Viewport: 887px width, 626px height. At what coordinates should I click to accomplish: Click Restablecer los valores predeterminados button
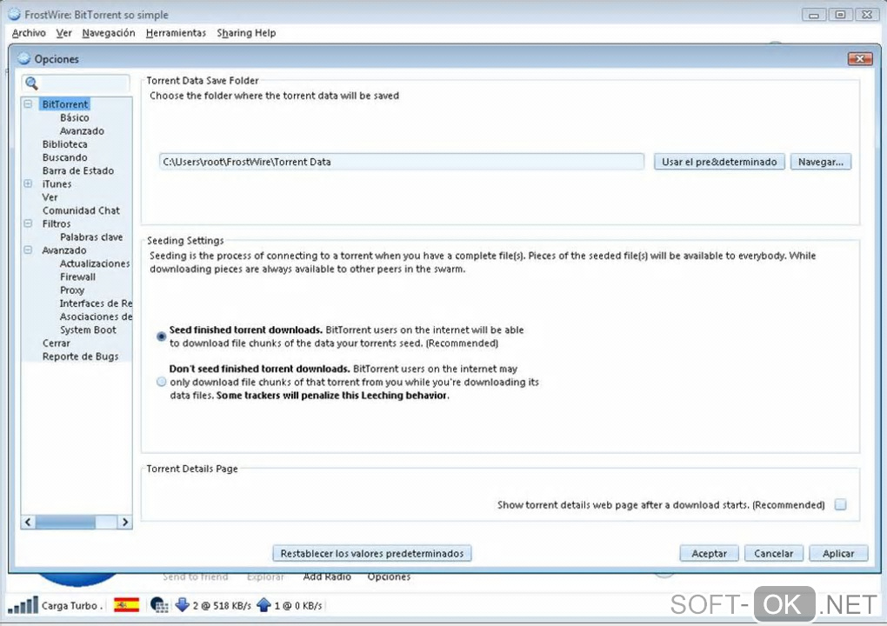tap(371, 553)
